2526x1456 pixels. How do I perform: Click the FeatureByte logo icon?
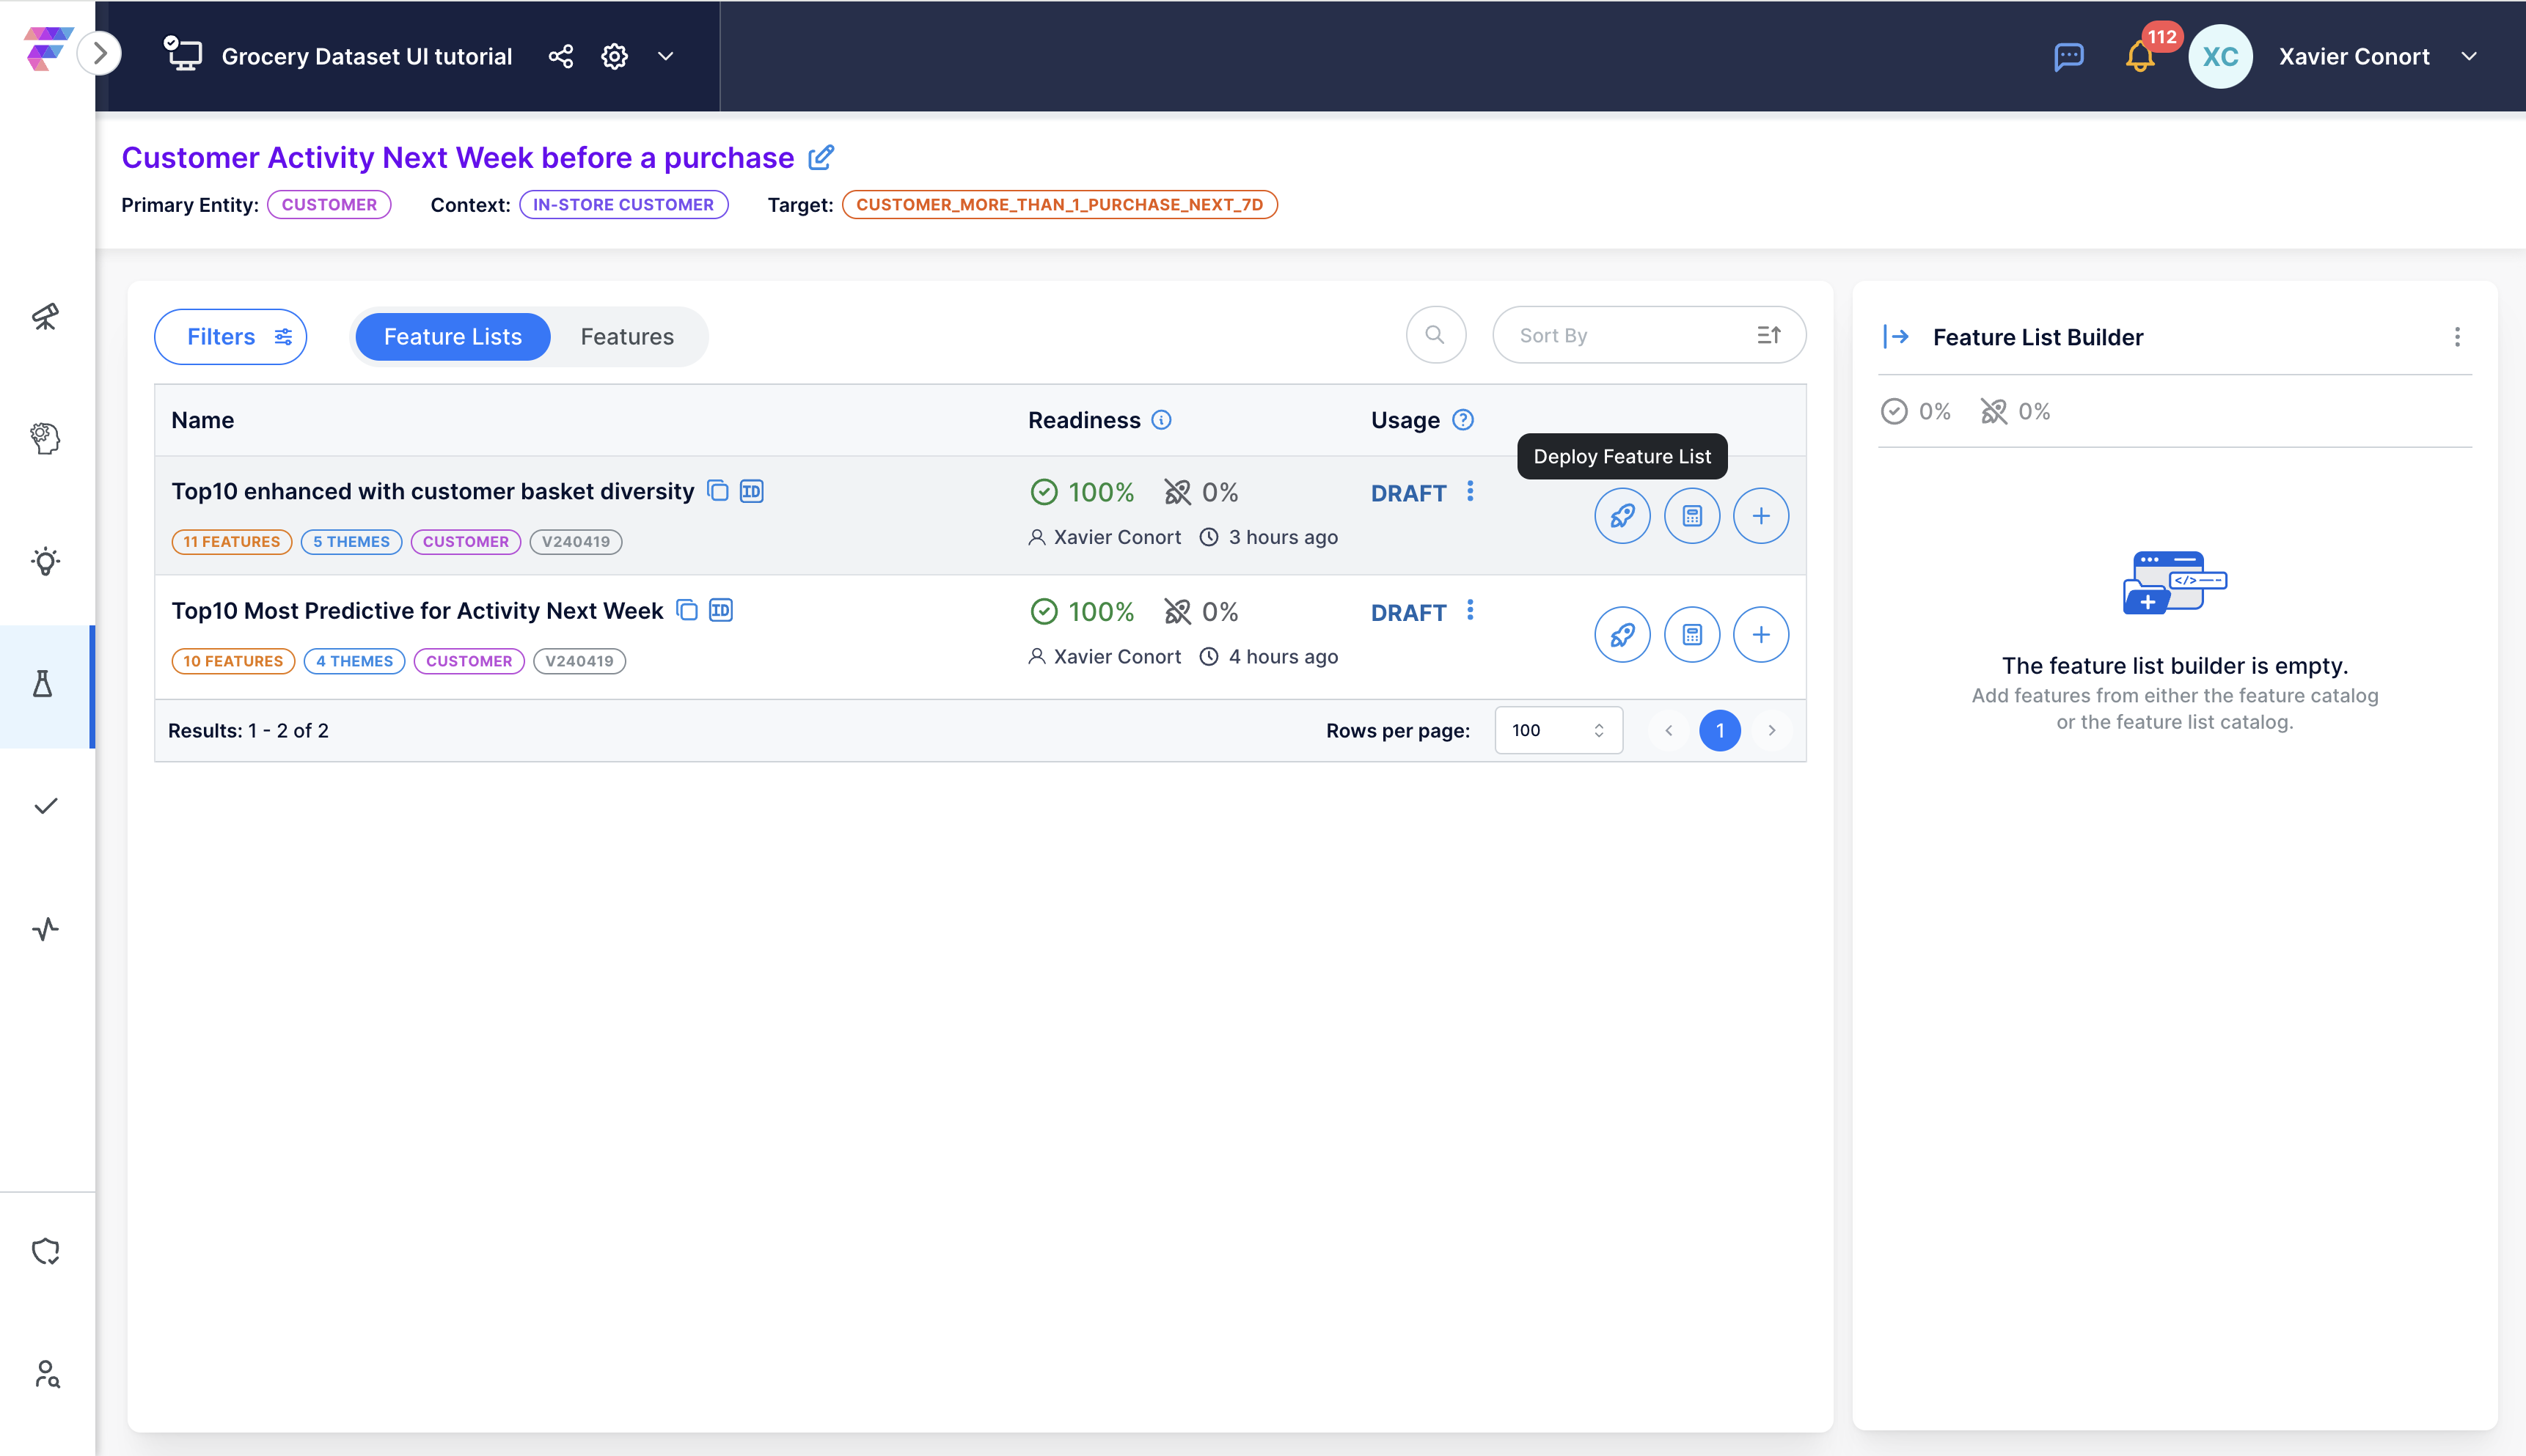coord(48,49)
